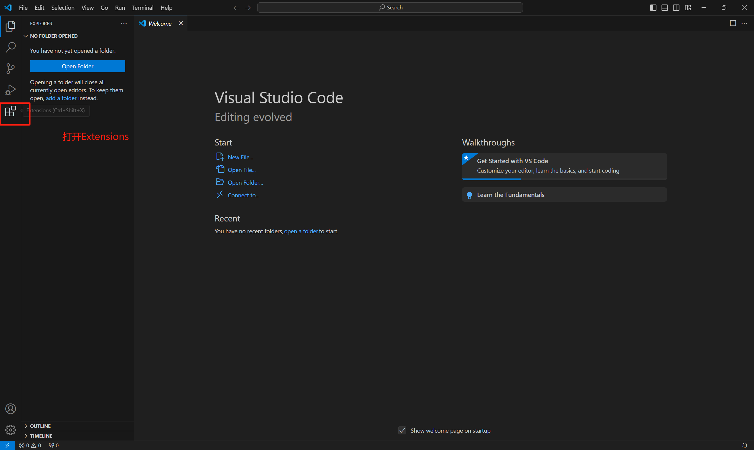Open the Run menu
The image size is (754, 450).
click(x=120, y=8)
